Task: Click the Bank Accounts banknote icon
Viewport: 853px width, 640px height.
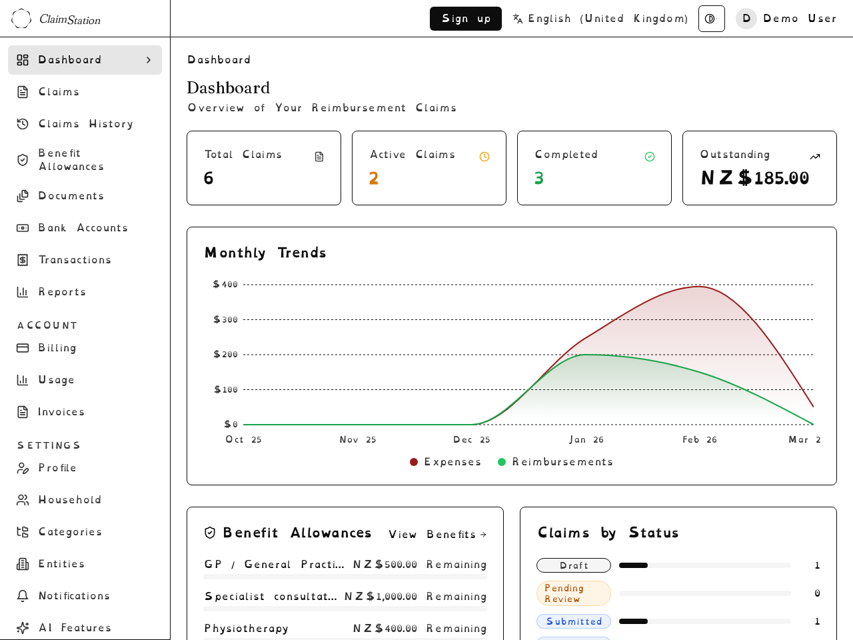Action: pyautogui.click(x=23, y=228)
